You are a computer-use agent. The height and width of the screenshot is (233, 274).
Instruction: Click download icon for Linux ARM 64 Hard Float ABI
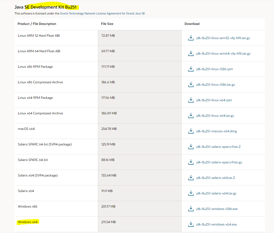click(x=191, y=53)
